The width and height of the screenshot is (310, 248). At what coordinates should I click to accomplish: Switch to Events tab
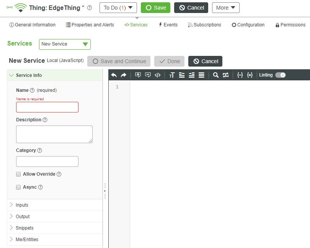click(168, 25)
